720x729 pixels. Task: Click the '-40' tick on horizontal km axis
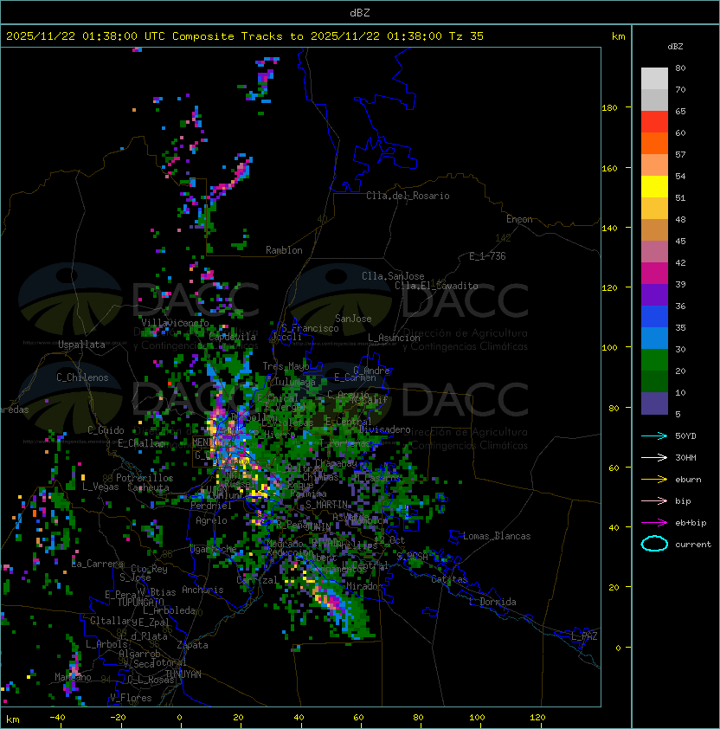coord(57,718)
